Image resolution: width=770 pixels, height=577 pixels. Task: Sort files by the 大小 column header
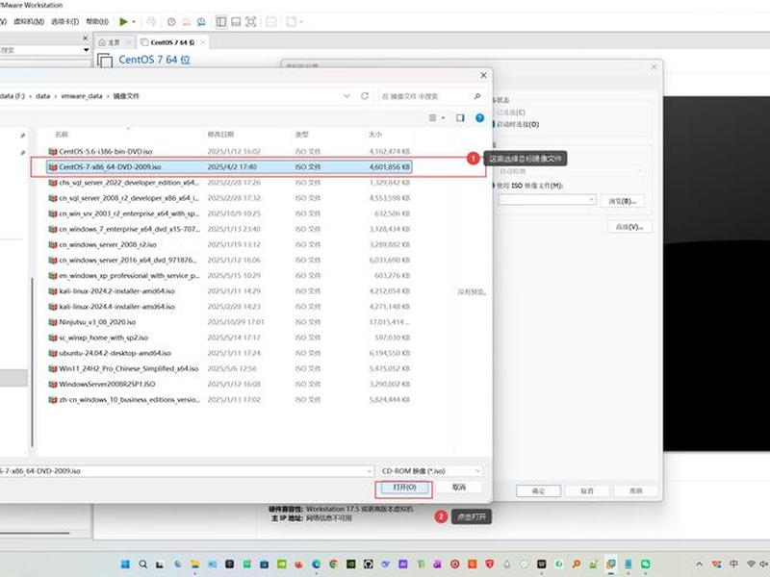375,134
